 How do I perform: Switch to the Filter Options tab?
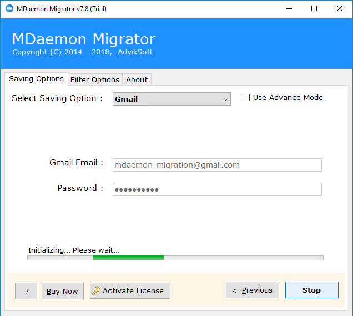click(x=95, y=80)
